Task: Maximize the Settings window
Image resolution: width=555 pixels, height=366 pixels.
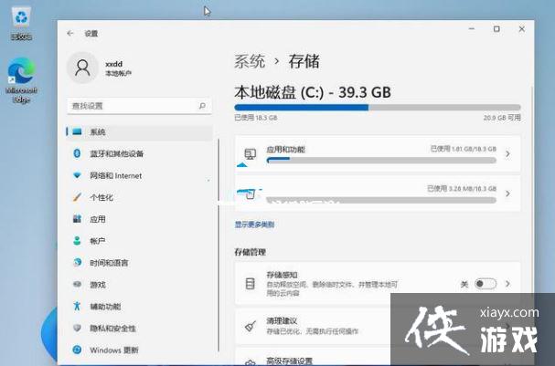Action: 496,29
